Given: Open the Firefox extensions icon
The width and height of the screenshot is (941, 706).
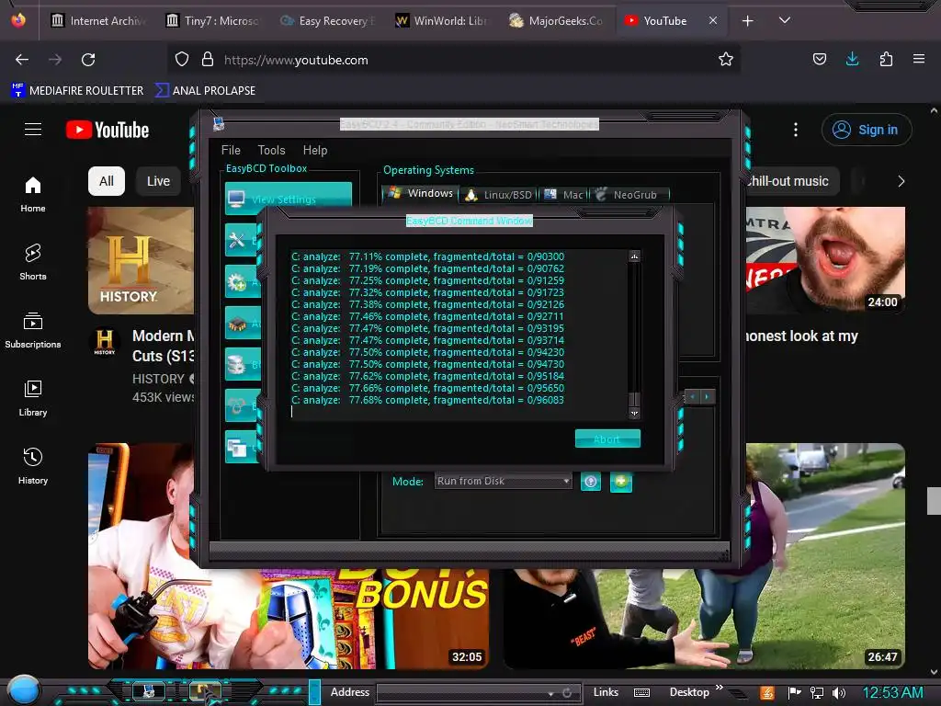Looking at the screenshot, I should click(x=886, y=59).
